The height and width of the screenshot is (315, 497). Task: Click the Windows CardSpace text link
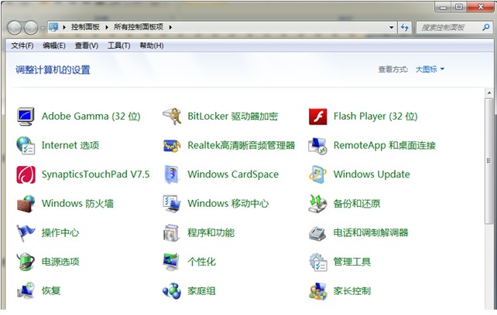pos(233,174)
